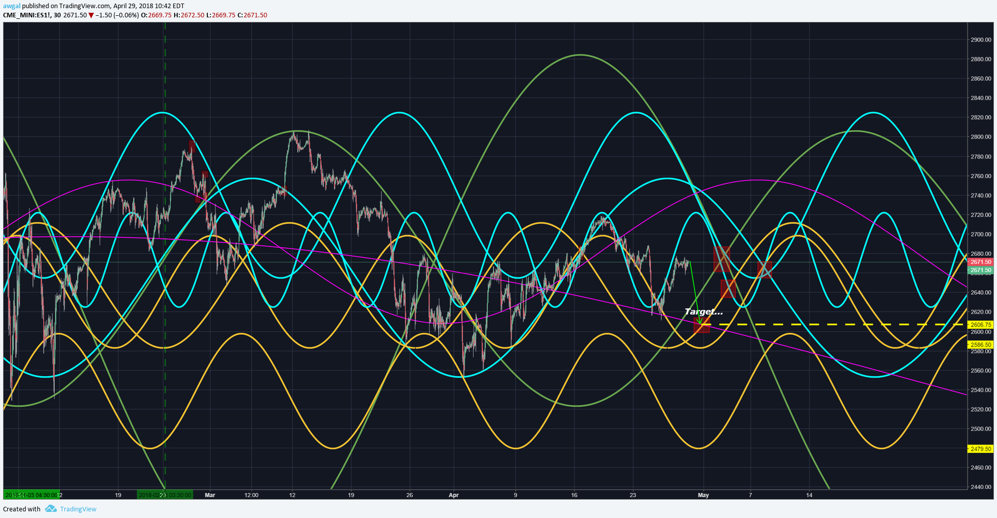Click the red down-triangle price change indicator
Screen dimensions: 997x518
[91, 15]
